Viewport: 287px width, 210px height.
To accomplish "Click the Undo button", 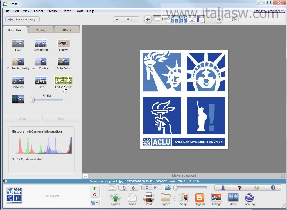I will [22, 118].
